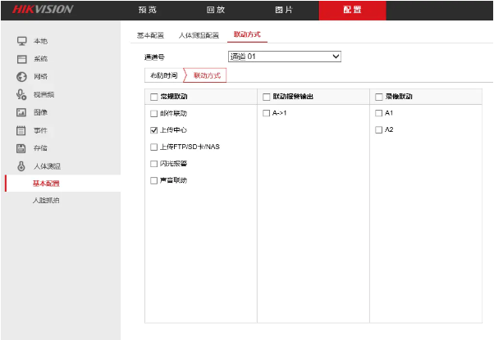Click the 存储 storage disk icon
The width and height of the screenshot is (494, 340).
[22, 148]
